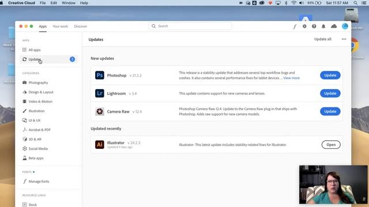The image size is (369, 207).
Task: Update Camera Raw
Action: point(330,111)
